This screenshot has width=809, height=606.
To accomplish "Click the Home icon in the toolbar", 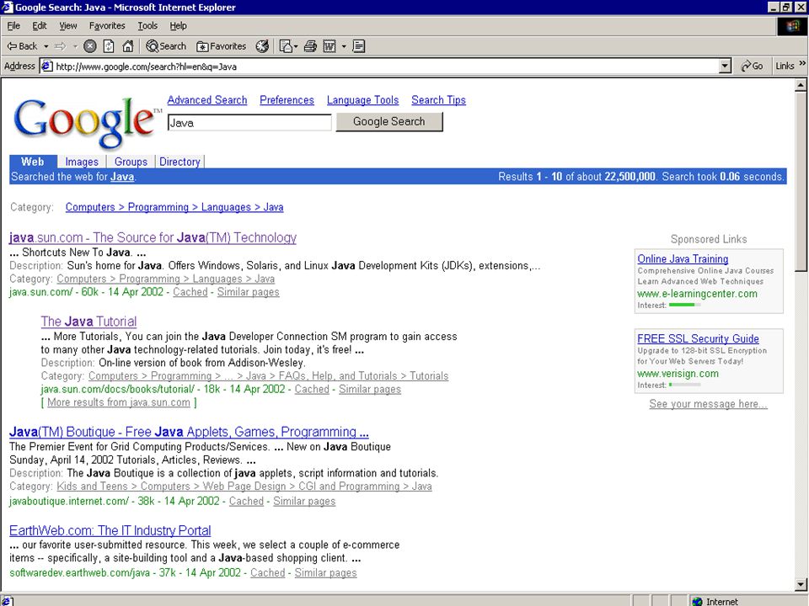I will coord(127,46).
